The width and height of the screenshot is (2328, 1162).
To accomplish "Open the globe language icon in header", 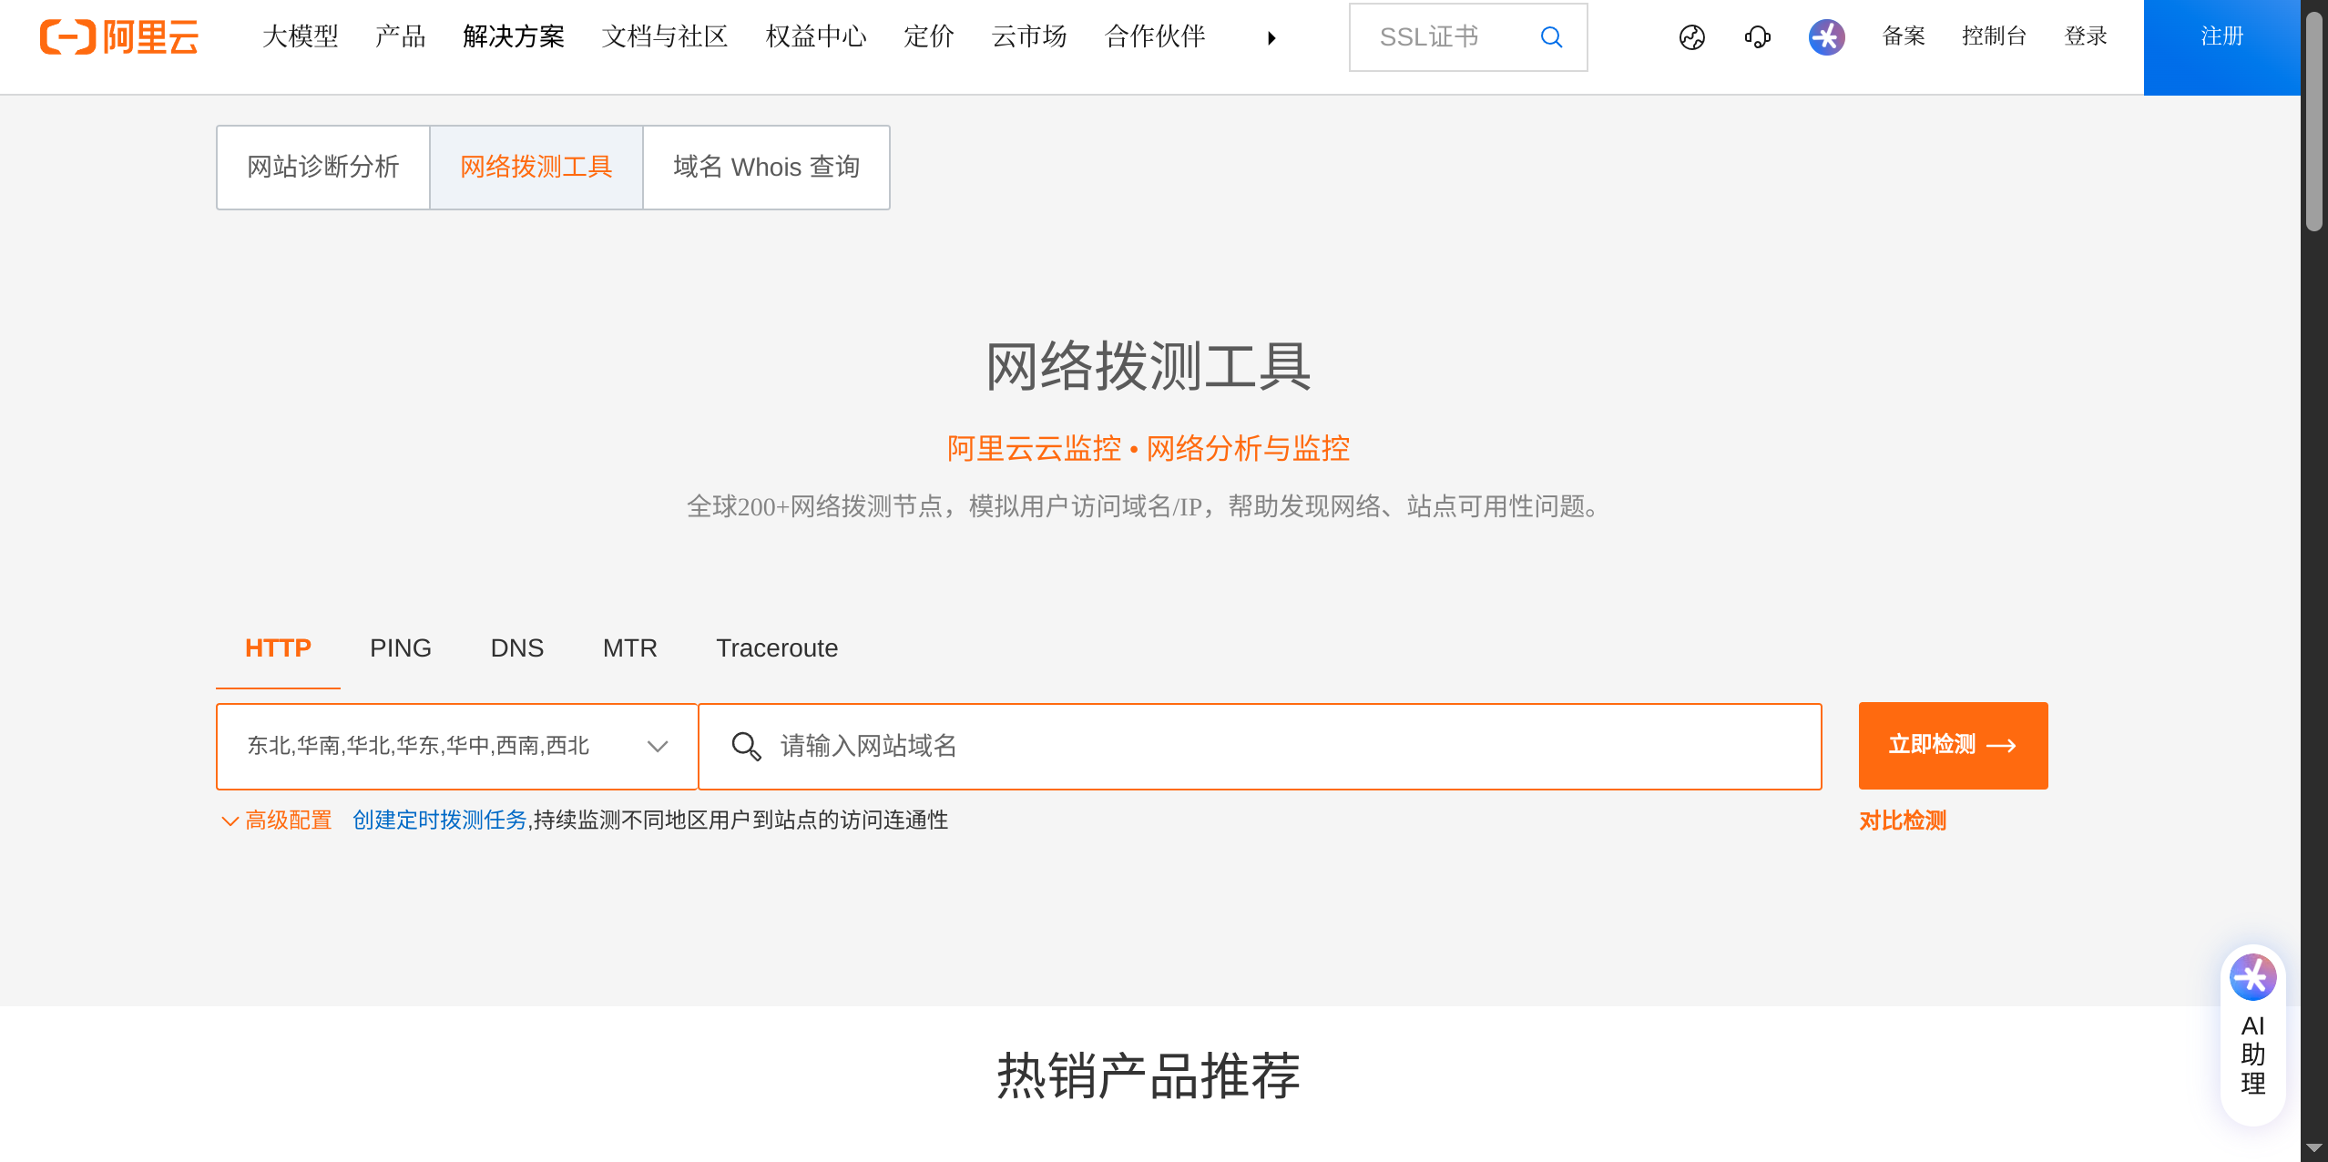I will pyautogui.click(x=1691, y=37).
